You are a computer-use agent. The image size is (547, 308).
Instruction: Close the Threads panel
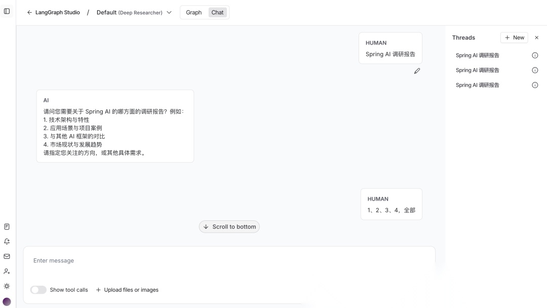pyautogui.click(x=537, y=37)
